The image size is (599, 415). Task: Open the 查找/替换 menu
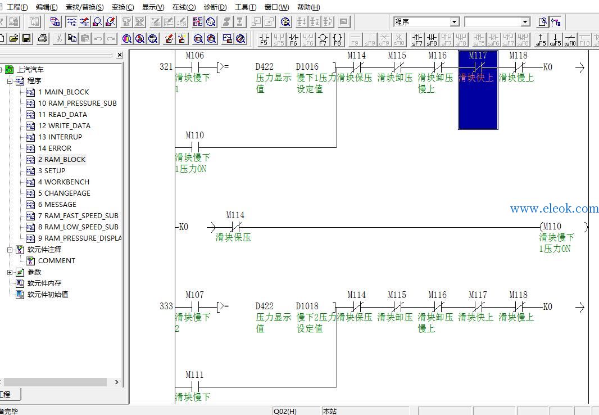[x=84, y=7]
